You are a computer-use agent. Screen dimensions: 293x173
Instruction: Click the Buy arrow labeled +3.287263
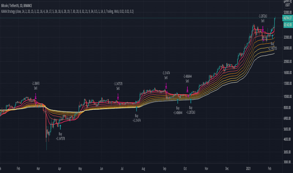pyautogui.click(x=191, y=101)
